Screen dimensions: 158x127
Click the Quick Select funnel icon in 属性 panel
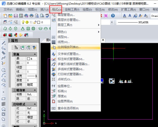pyautogui.click(x=34, y=48)
